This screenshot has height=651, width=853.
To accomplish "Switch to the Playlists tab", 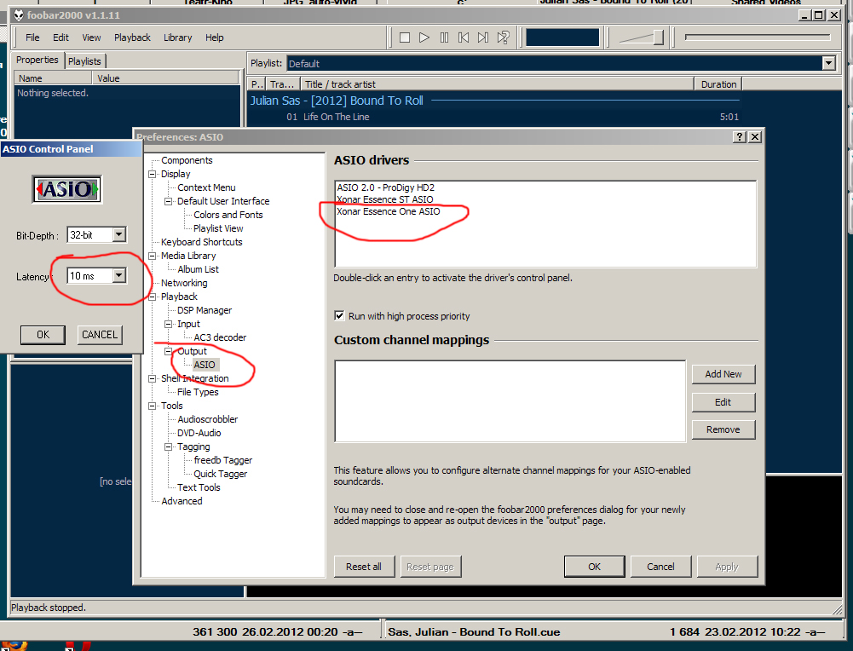I will pos(85,60).
